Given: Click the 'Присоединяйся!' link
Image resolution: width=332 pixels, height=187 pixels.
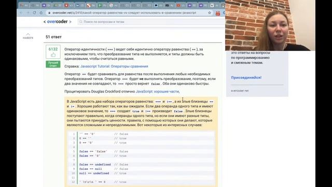Looking at the screenshot, I should point(246,77).
